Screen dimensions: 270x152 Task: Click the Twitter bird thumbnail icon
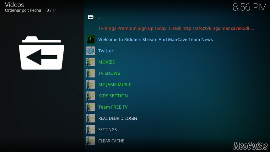point(90,51)
